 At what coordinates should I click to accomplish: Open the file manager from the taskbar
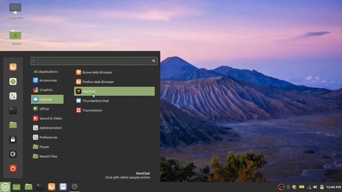28,187
